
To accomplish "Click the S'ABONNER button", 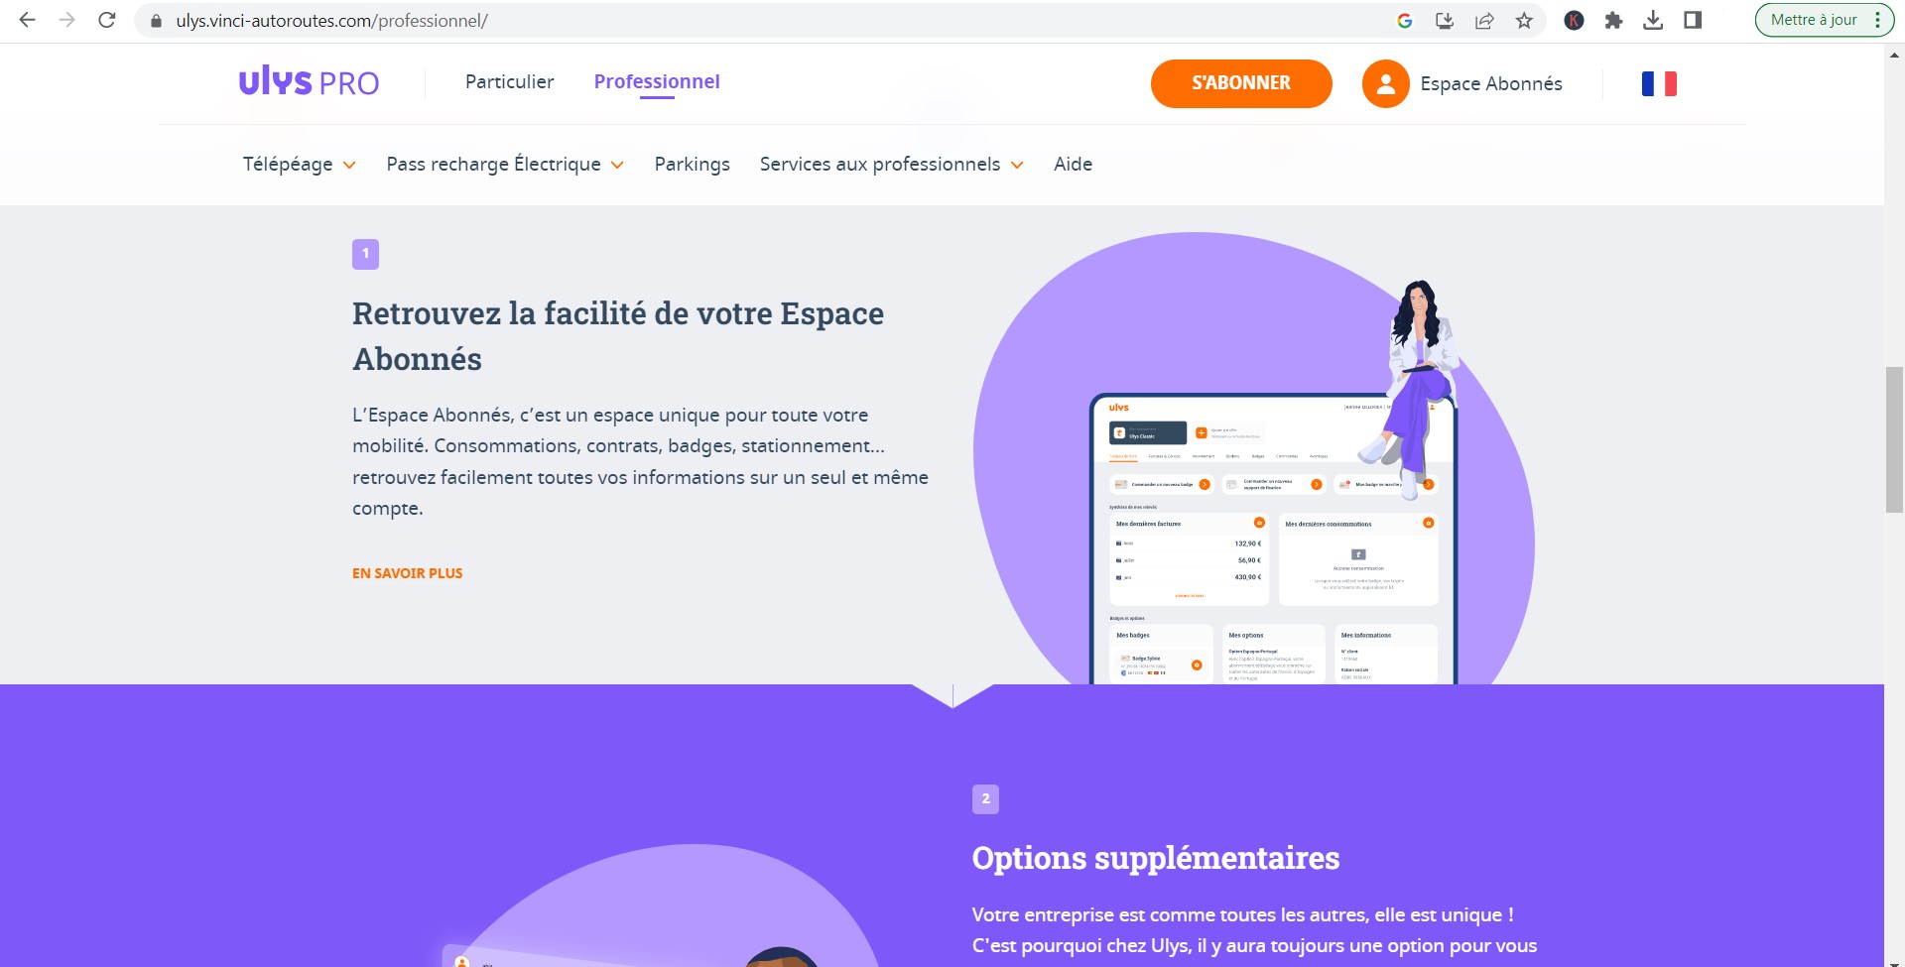I will [1241, 83].
